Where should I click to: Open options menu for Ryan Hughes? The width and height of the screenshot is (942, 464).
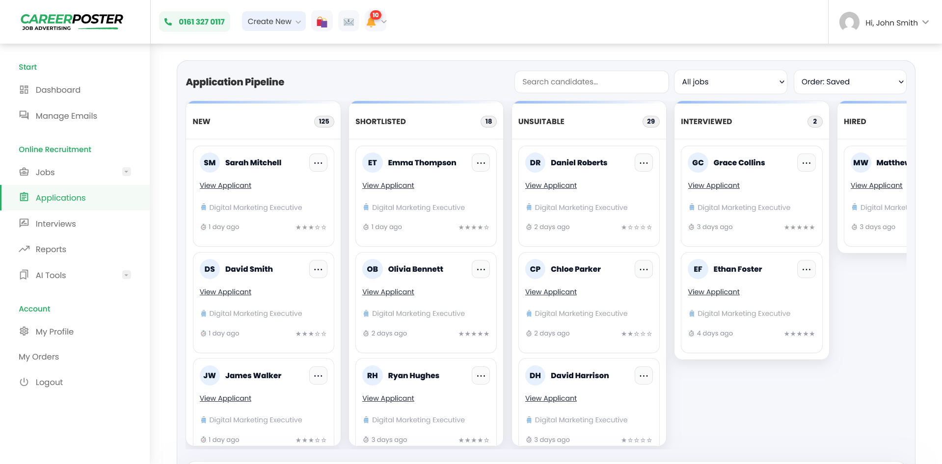tap(481, 376)
